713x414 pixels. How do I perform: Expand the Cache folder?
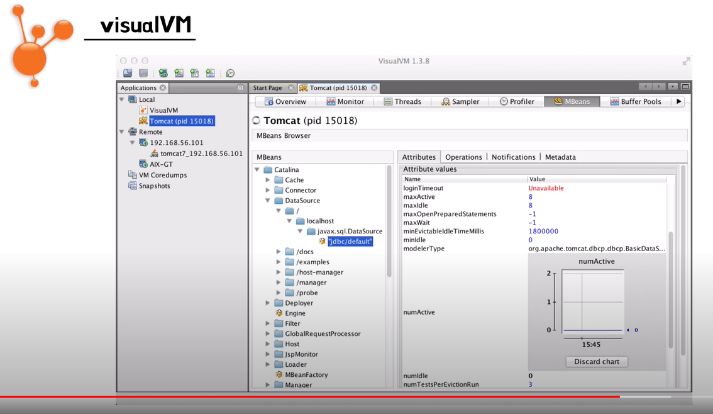pyautogui.click(x=268, y=180)
